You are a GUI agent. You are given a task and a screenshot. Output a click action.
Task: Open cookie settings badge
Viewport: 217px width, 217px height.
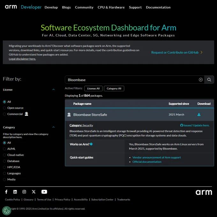[6, 211]
